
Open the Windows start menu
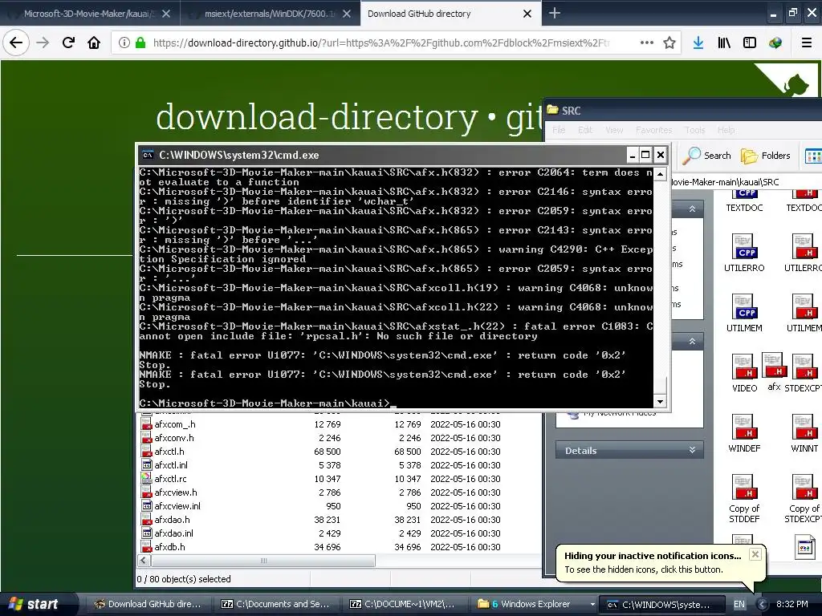pyautogui.click(x=38, y=604)
